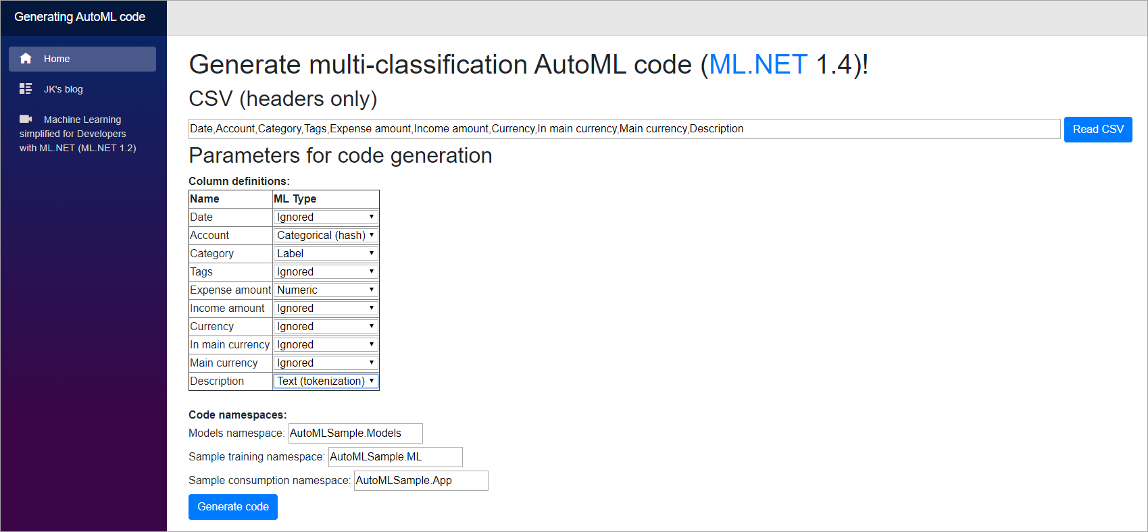Focus the Sample training namespace input field
This screenshot has height=532, width=1148.
click(395, 457)
